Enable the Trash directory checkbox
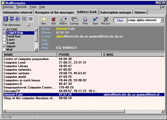This screenshot has height=120, width=167. coord(4,43)
